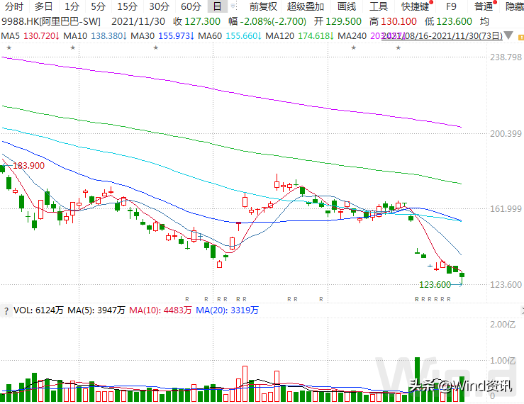The image size is (524, 404).
Task: Click the closing price 127.300
Action: click(202, 22)
